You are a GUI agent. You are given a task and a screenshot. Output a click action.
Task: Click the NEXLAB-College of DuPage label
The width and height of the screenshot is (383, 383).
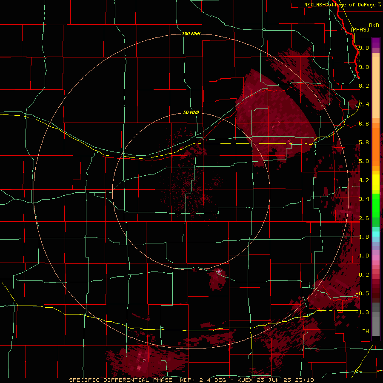[x=340, y=5]
